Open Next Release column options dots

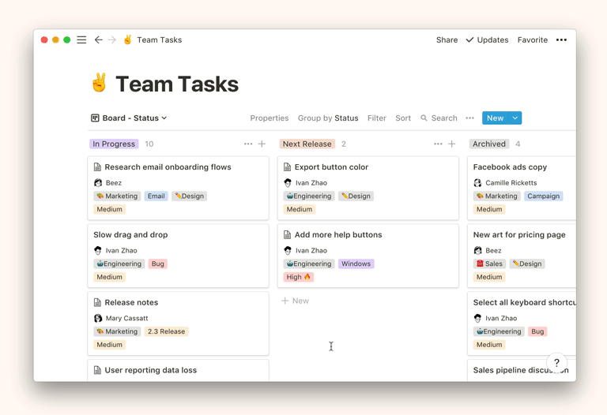pos(438,144)
